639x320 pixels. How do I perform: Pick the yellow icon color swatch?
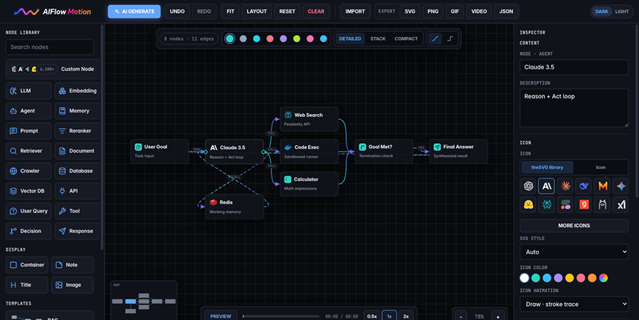pos(569,278)
